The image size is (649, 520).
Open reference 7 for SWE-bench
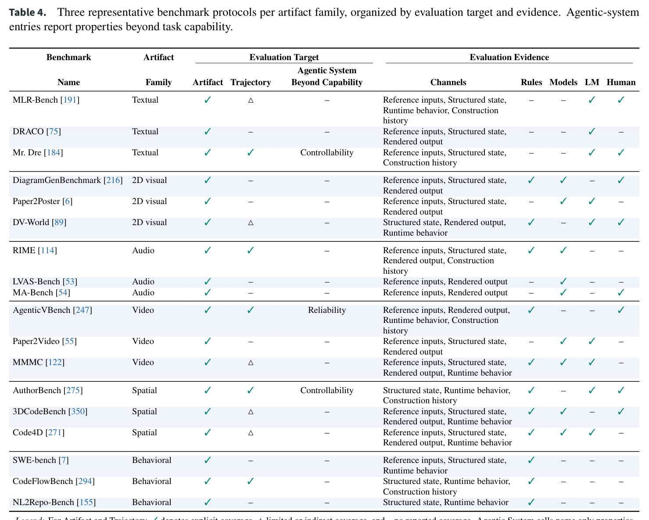(64, 460)
